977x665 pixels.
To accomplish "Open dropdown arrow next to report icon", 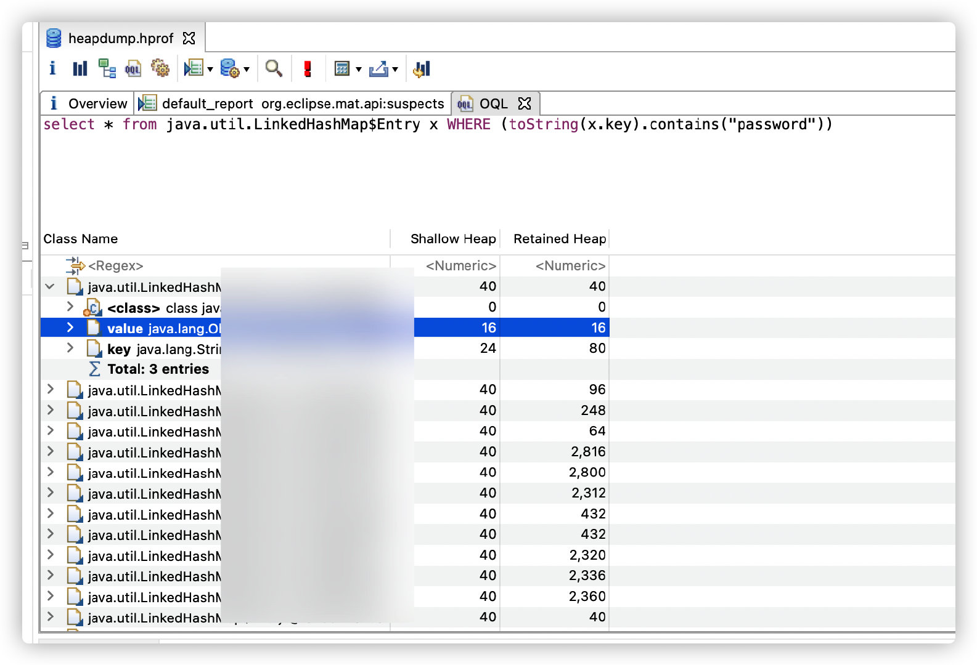I will point(210,69).
